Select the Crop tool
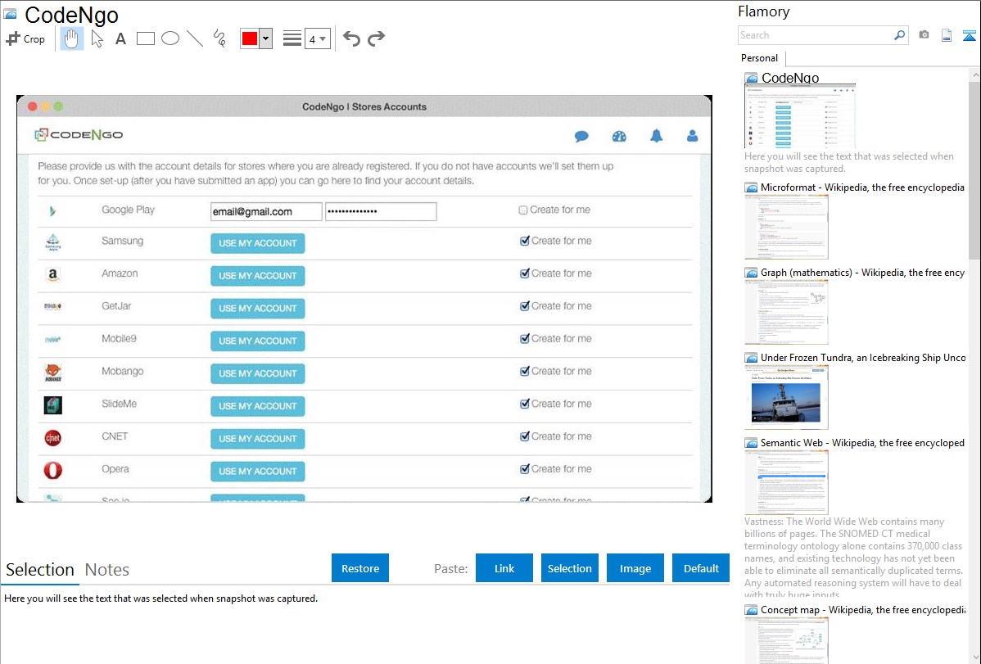Viewport: 981px width, 664px height. (25, 38)
